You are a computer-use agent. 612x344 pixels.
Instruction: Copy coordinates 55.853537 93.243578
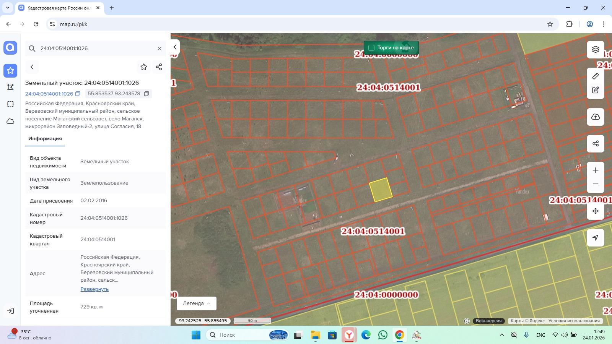pyautogui.click(x=146, y=94)
